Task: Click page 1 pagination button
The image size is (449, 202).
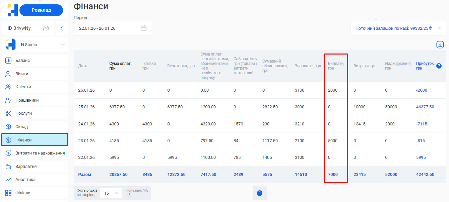Action: (259, 193)
